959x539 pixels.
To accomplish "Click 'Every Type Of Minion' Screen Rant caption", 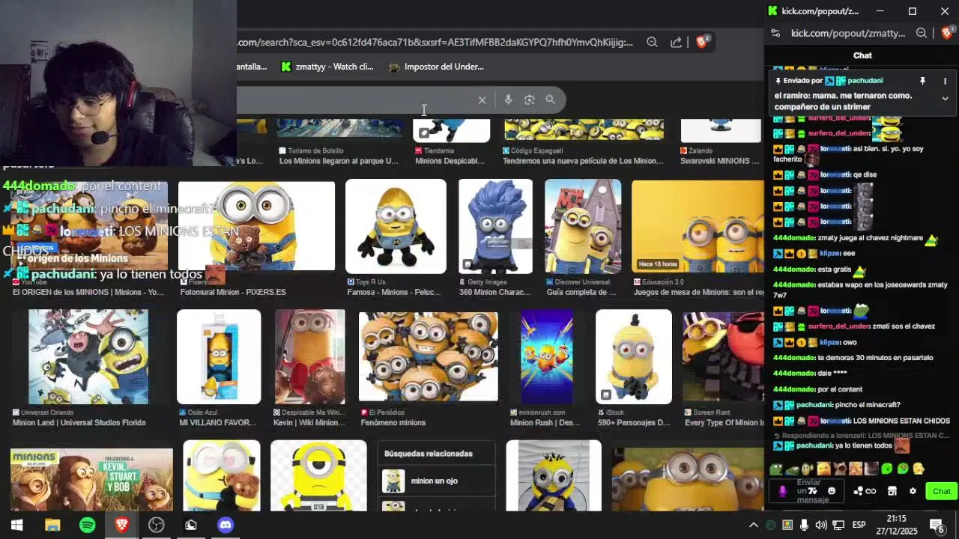I will [724, 423].
